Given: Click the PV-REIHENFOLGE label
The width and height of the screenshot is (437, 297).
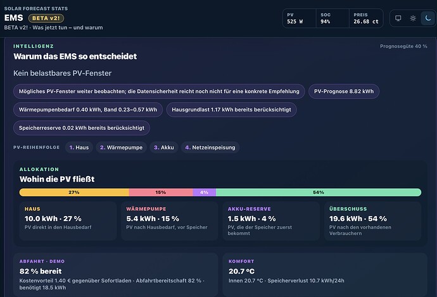Looking at the screenshot, I should click(x=37, y=148).
